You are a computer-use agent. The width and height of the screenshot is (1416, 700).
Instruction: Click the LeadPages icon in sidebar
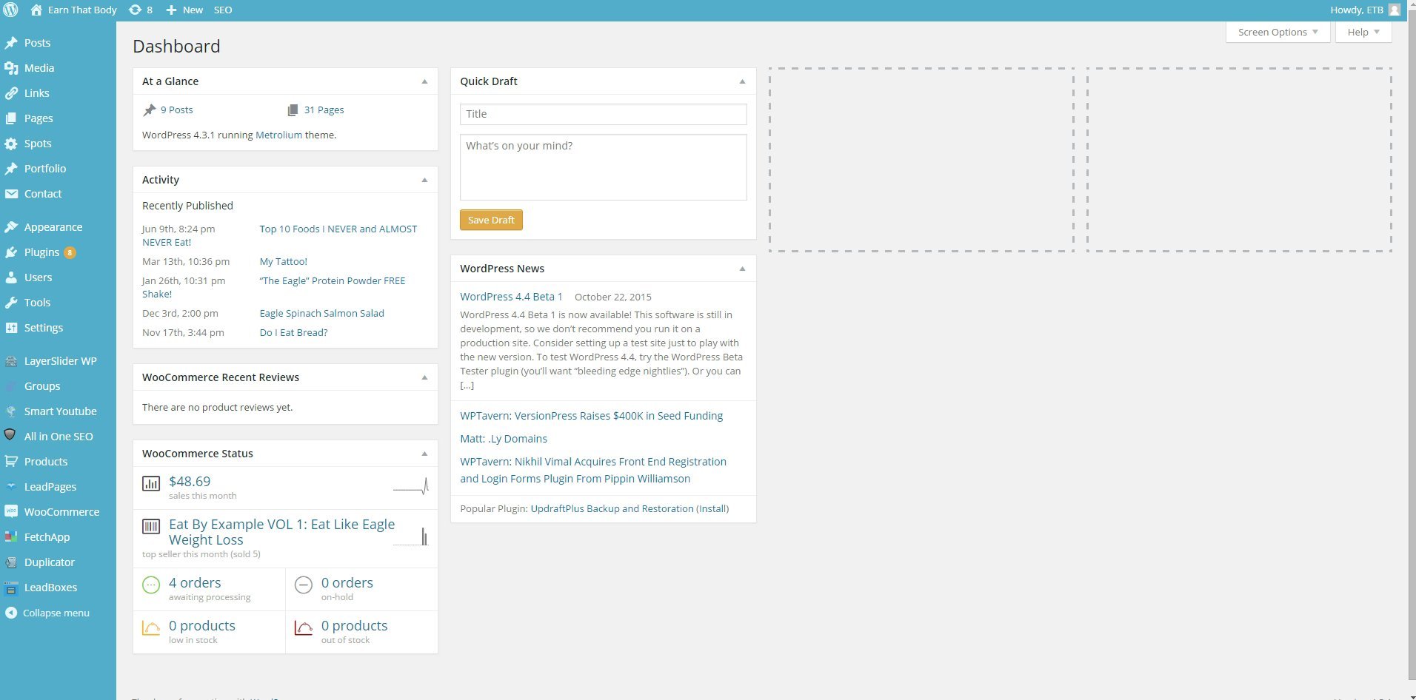click(11, 487)
